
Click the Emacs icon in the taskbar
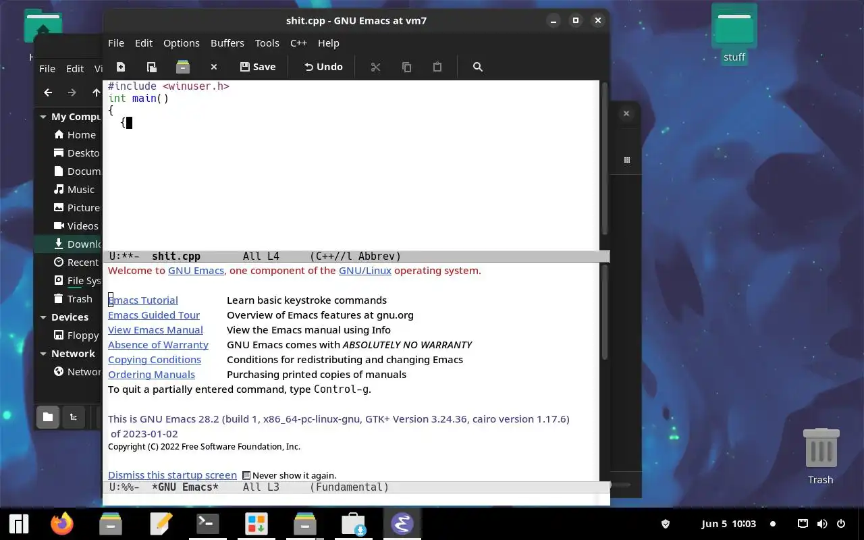pyautogui.click(x=402, y=524)
